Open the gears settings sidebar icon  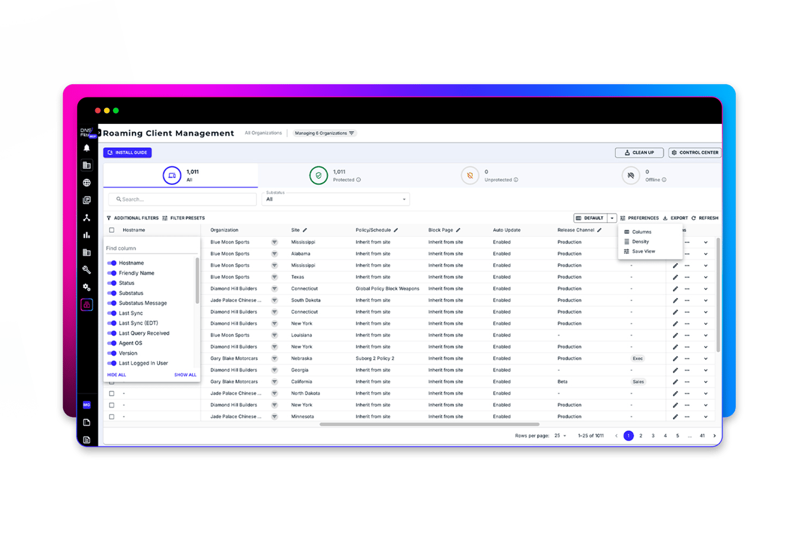(86, 287)
